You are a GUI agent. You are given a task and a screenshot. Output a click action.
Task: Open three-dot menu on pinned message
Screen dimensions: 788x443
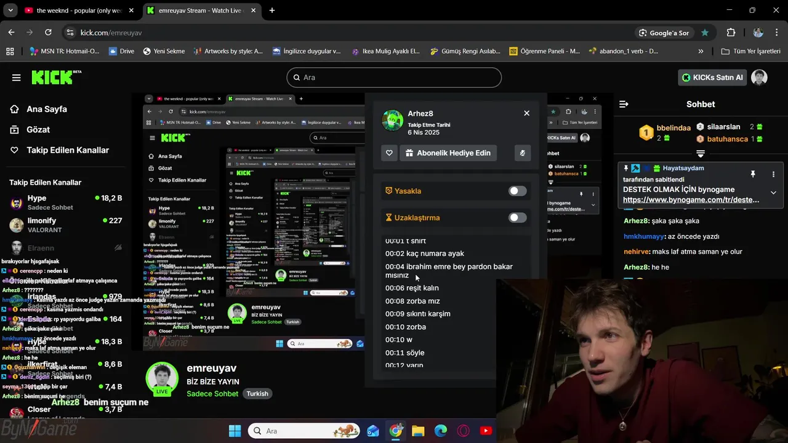773,175
